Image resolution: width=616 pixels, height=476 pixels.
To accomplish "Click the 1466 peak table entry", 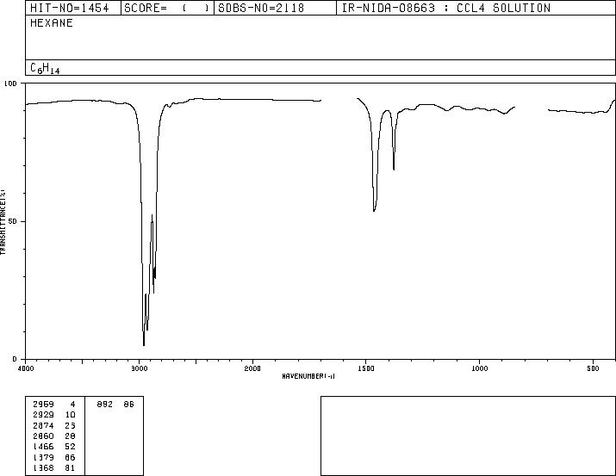I will (54, 447).
